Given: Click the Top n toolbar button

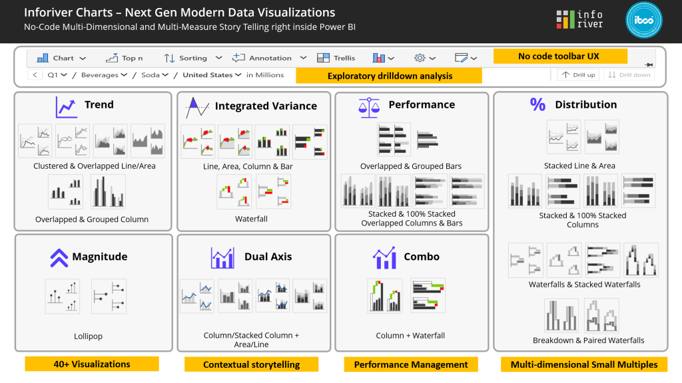Looking at the screenshot, I should [123, 58].
